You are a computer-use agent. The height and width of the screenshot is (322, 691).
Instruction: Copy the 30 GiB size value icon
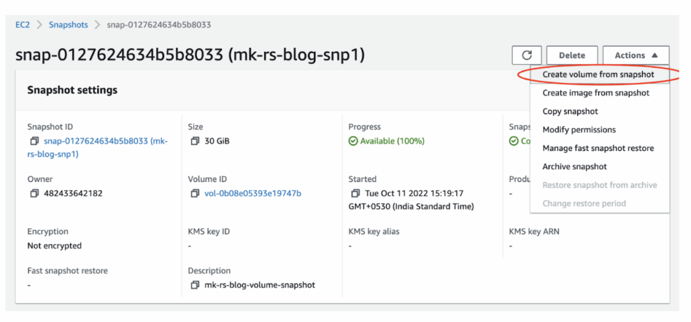click(194, 141)
